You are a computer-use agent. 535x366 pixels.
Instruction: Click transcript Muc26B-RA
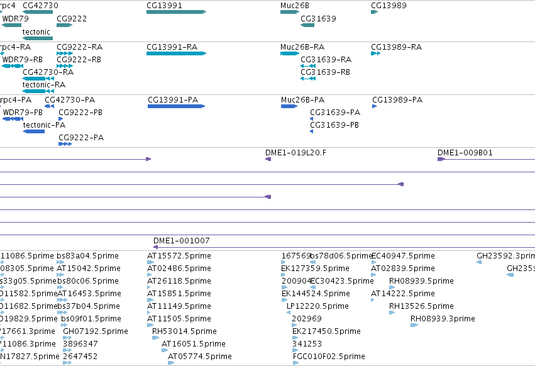302,47
